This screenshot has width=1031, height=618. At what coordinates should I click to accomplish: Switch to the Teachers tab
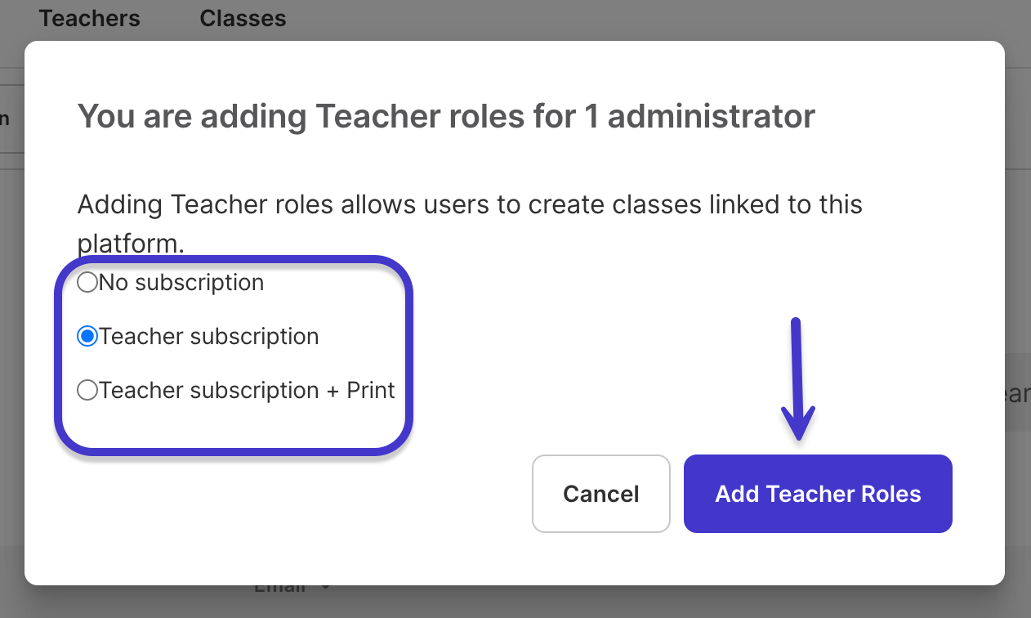pyautogui.click(x=88, y=18)
